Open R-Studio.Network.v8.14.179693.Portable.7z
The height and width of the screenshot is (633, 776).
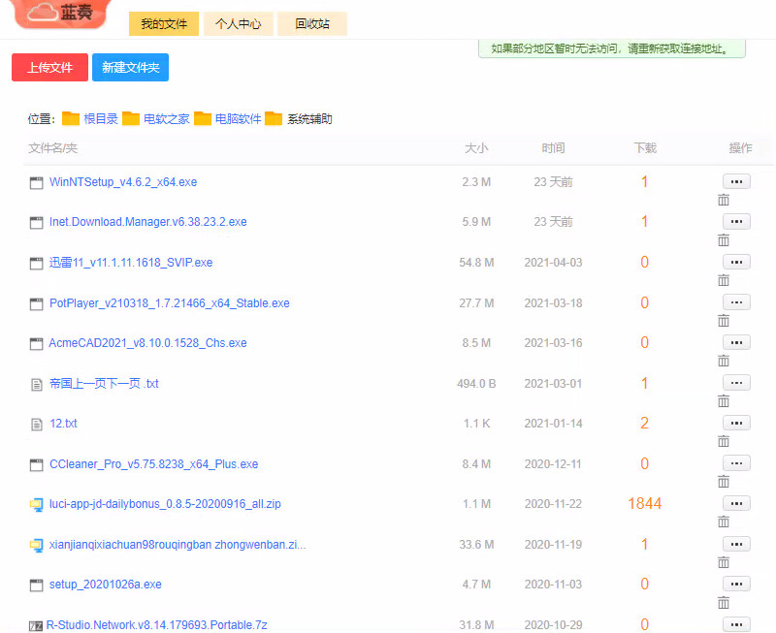click(x=156, y=625)
